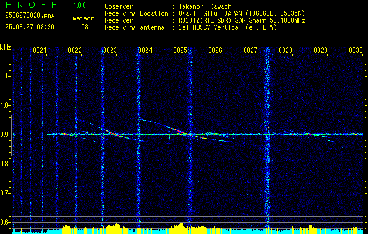Select the 1.0 frequency axis label
This screenshot has width=368, height=234.
pyautogui.click(x=5, y=105)
